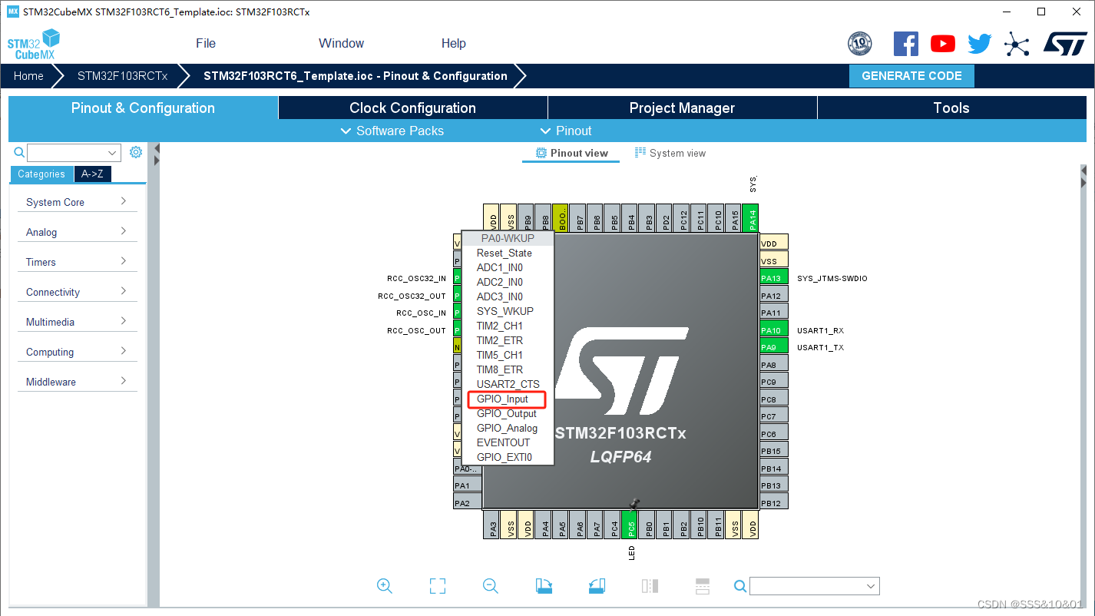Select the PA13 pin on the chip
The width and height of the screenshot is (1095, 616).
pos(774,278)
